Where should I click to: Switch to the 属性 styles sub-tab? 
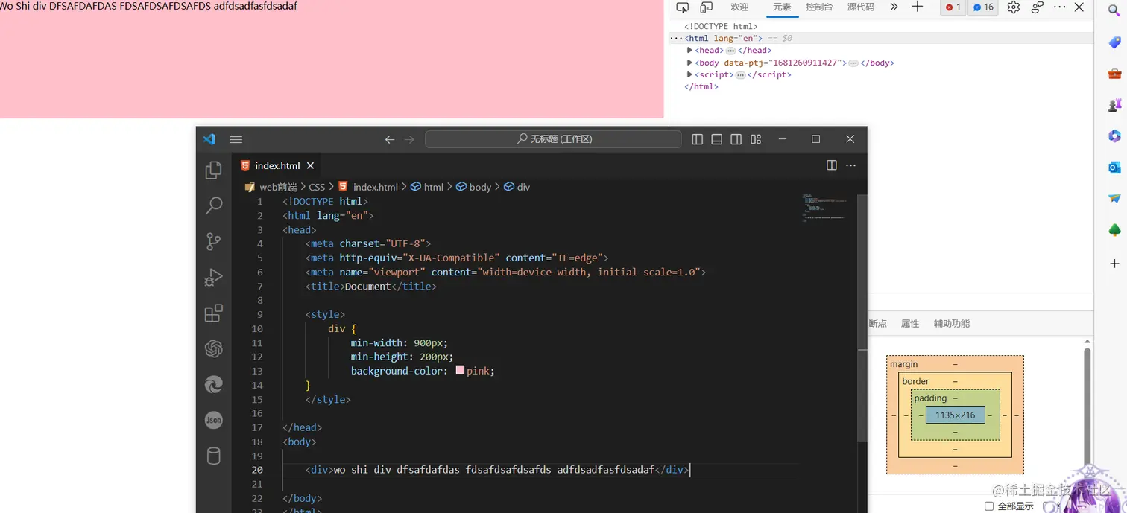(910, 324)
